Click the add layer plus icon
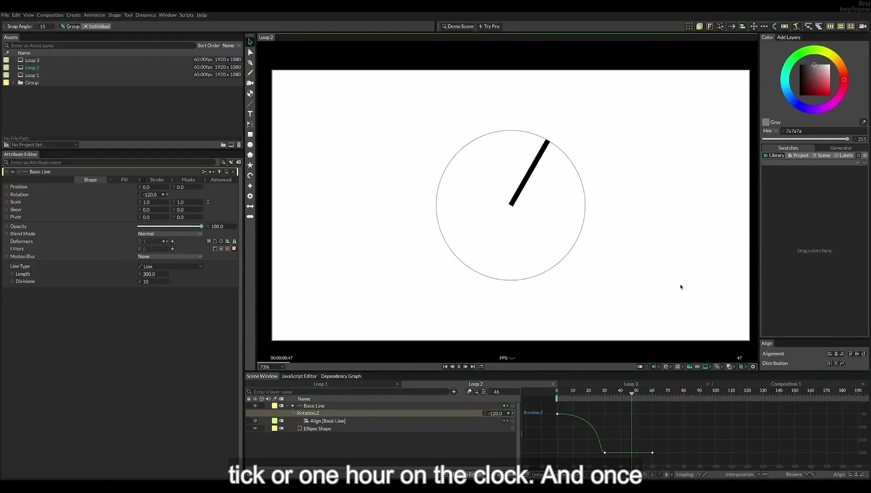The height and width of the screenshot is (493, 871). (454, 392)
